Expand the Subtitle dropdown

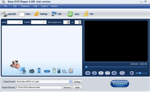point(45,22)
